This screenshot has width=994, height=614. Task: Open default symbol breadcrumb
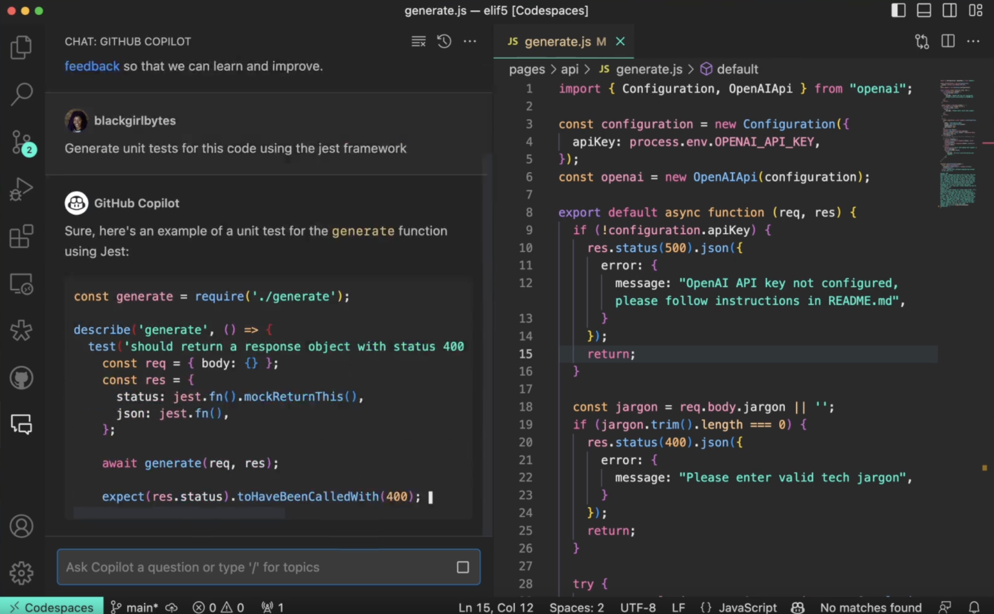[729, 69]
